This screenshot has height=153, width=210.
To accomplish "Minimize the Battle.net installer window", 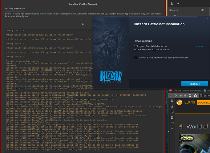I will point(204,18).
